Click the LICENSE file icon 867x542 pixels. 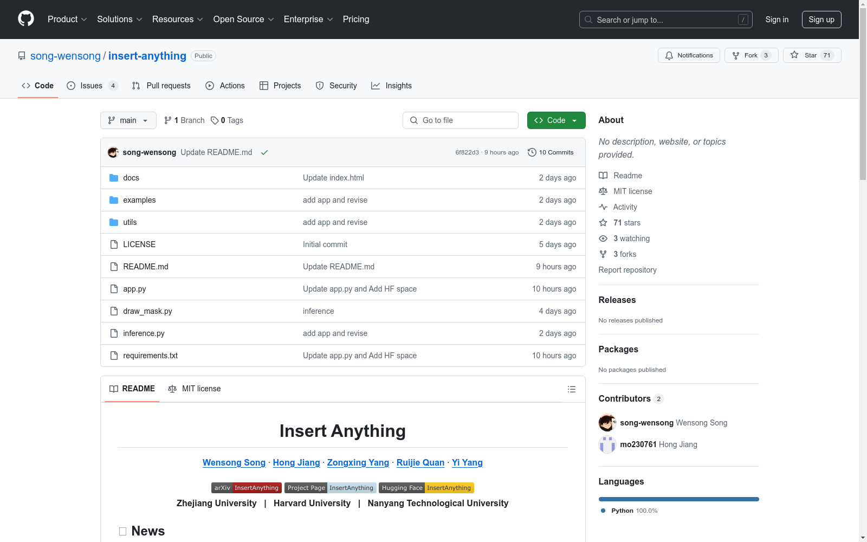114,244
